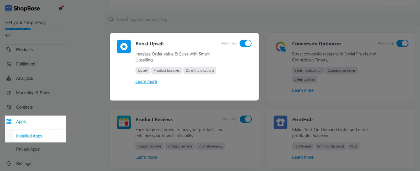Click the Products tag icon

pos(9,49)
